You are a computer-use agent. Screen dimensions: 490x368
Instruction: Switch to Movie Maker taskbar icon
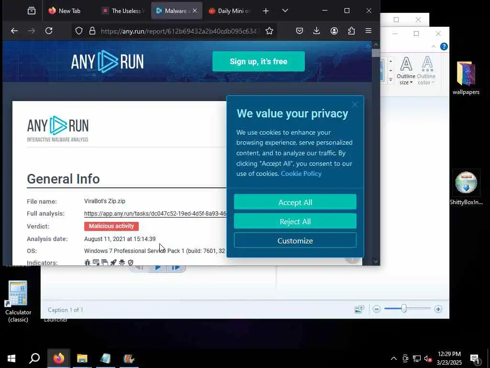pyautogui.click(x=129, y=358)
